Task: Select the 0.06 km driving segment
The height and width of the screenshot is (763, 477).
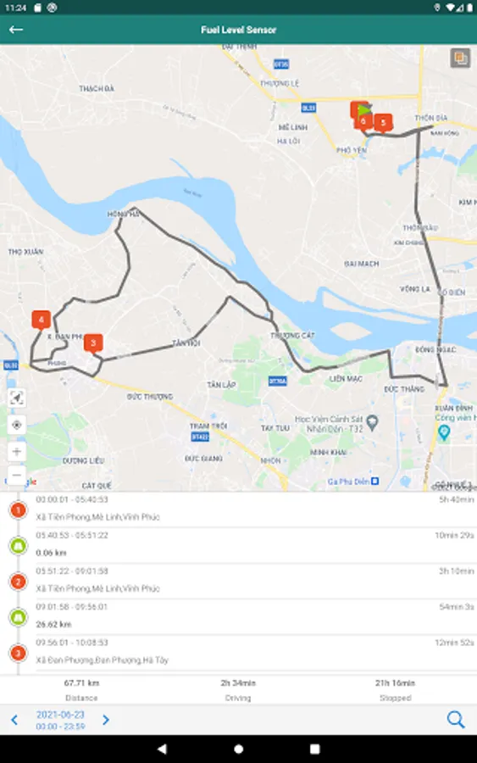Action: (238, 545)
